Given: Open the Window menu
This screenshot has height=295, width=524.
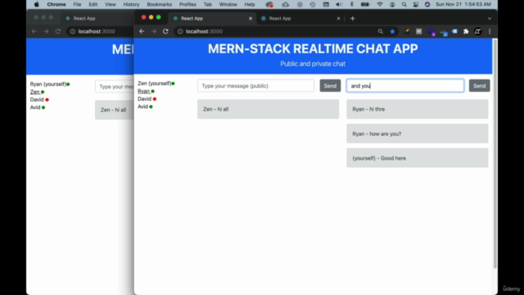Looking at the screenshot, I should 228,4.
